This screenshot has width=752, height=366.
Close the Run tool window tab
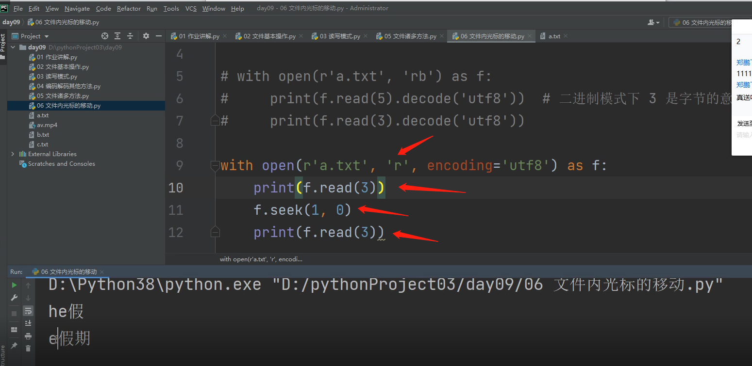pyautogui.click(x=102, y=271)
